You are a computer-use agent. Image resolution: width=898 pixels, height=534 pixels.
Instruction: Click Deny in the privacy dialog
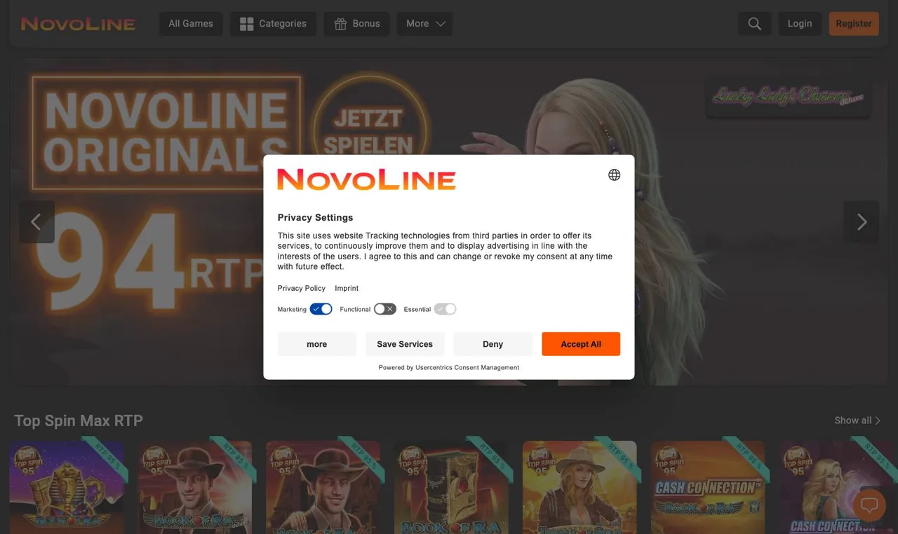click(x=493, y=344)
